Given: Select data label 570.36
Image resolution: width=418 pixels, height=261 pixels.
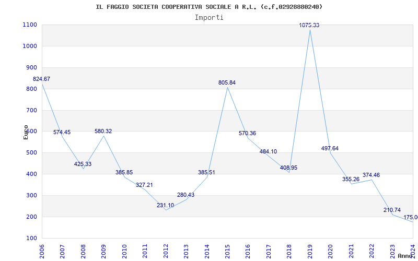Looking at the screenshot, I should click(x=247, y=134).
